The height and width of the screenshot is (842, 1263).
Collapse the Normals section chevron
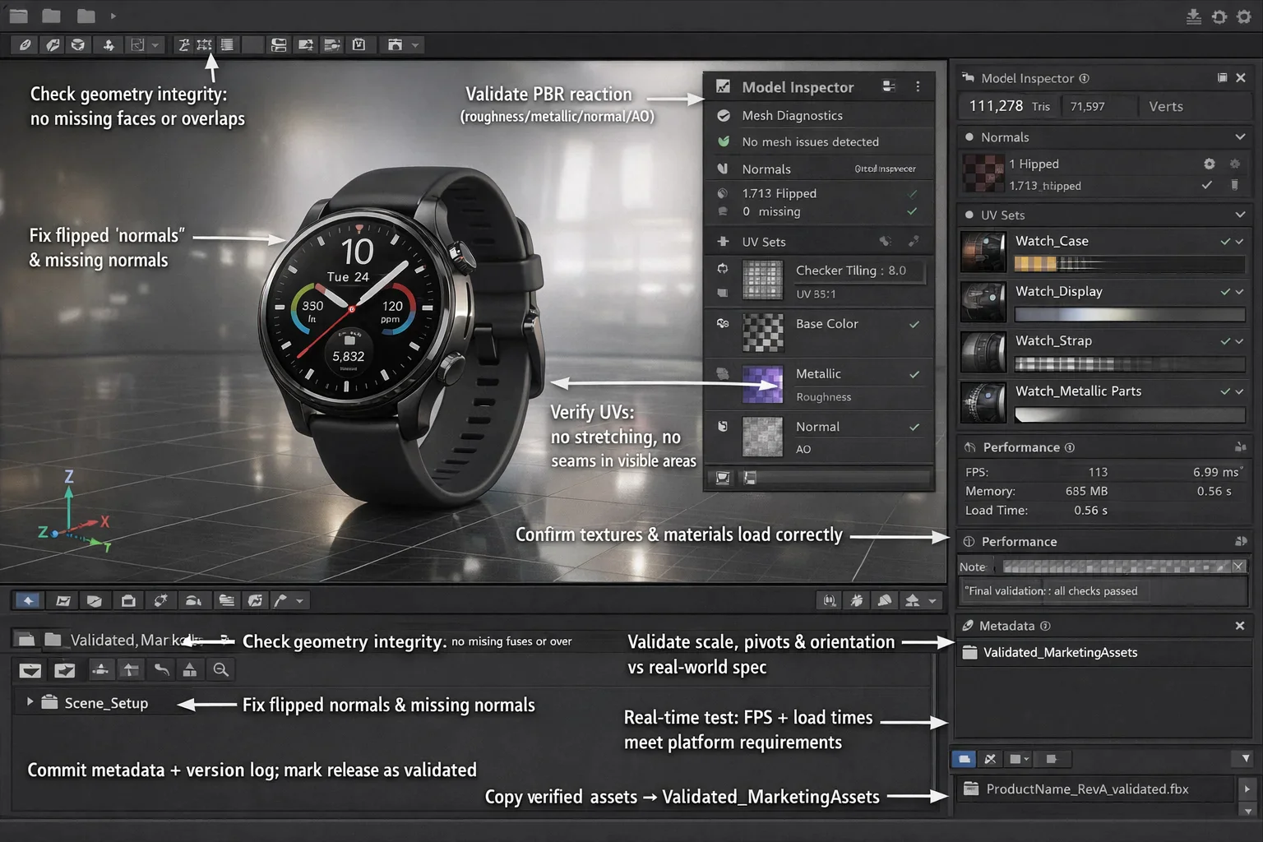(1240, 137)
